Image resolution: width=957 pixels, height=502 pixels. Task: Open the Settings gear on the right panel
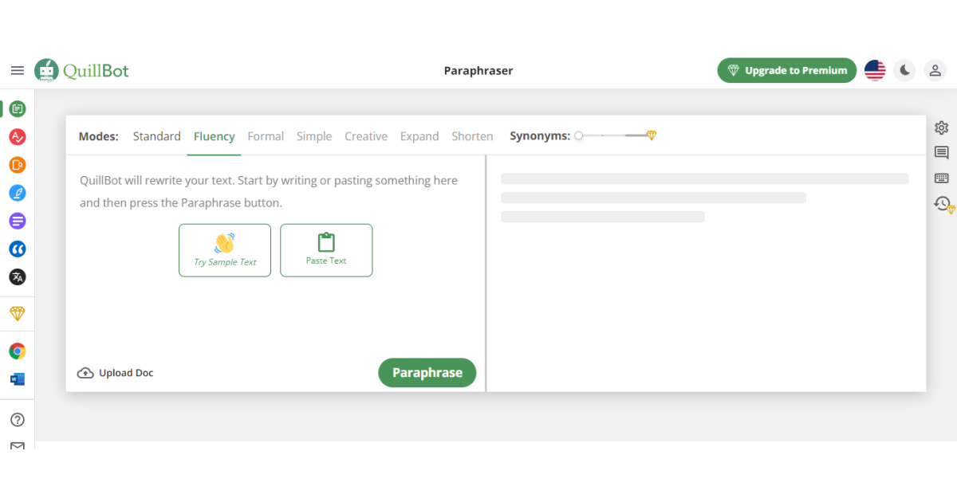coord(942,127)
